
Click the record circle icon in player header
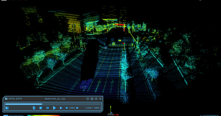[88, 99]
